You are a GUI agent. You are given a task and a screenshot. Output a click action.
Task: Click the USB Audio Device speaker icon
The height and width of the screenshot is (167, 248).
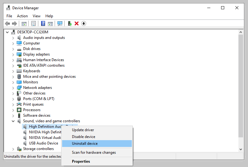tap(25, 143)
